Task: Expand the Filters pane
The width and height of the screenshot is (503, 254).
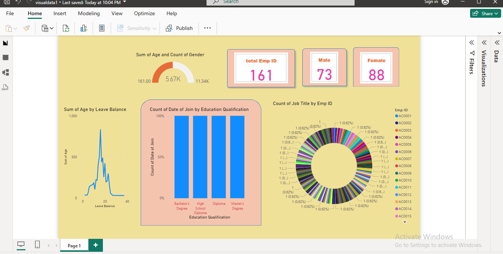Action: pyautogui.click(x=472, y=43)
